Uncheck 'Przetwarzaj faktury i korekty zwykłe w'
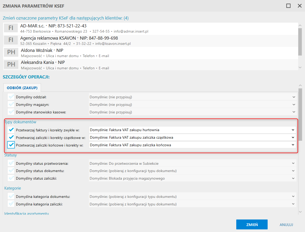 (x=11, y=130)
